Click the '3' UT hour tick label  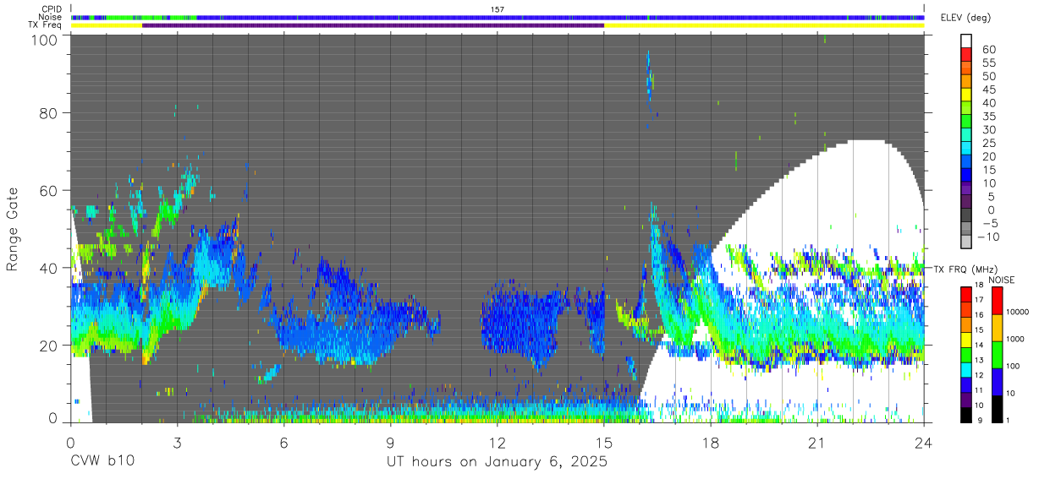(x=177, y=442)
